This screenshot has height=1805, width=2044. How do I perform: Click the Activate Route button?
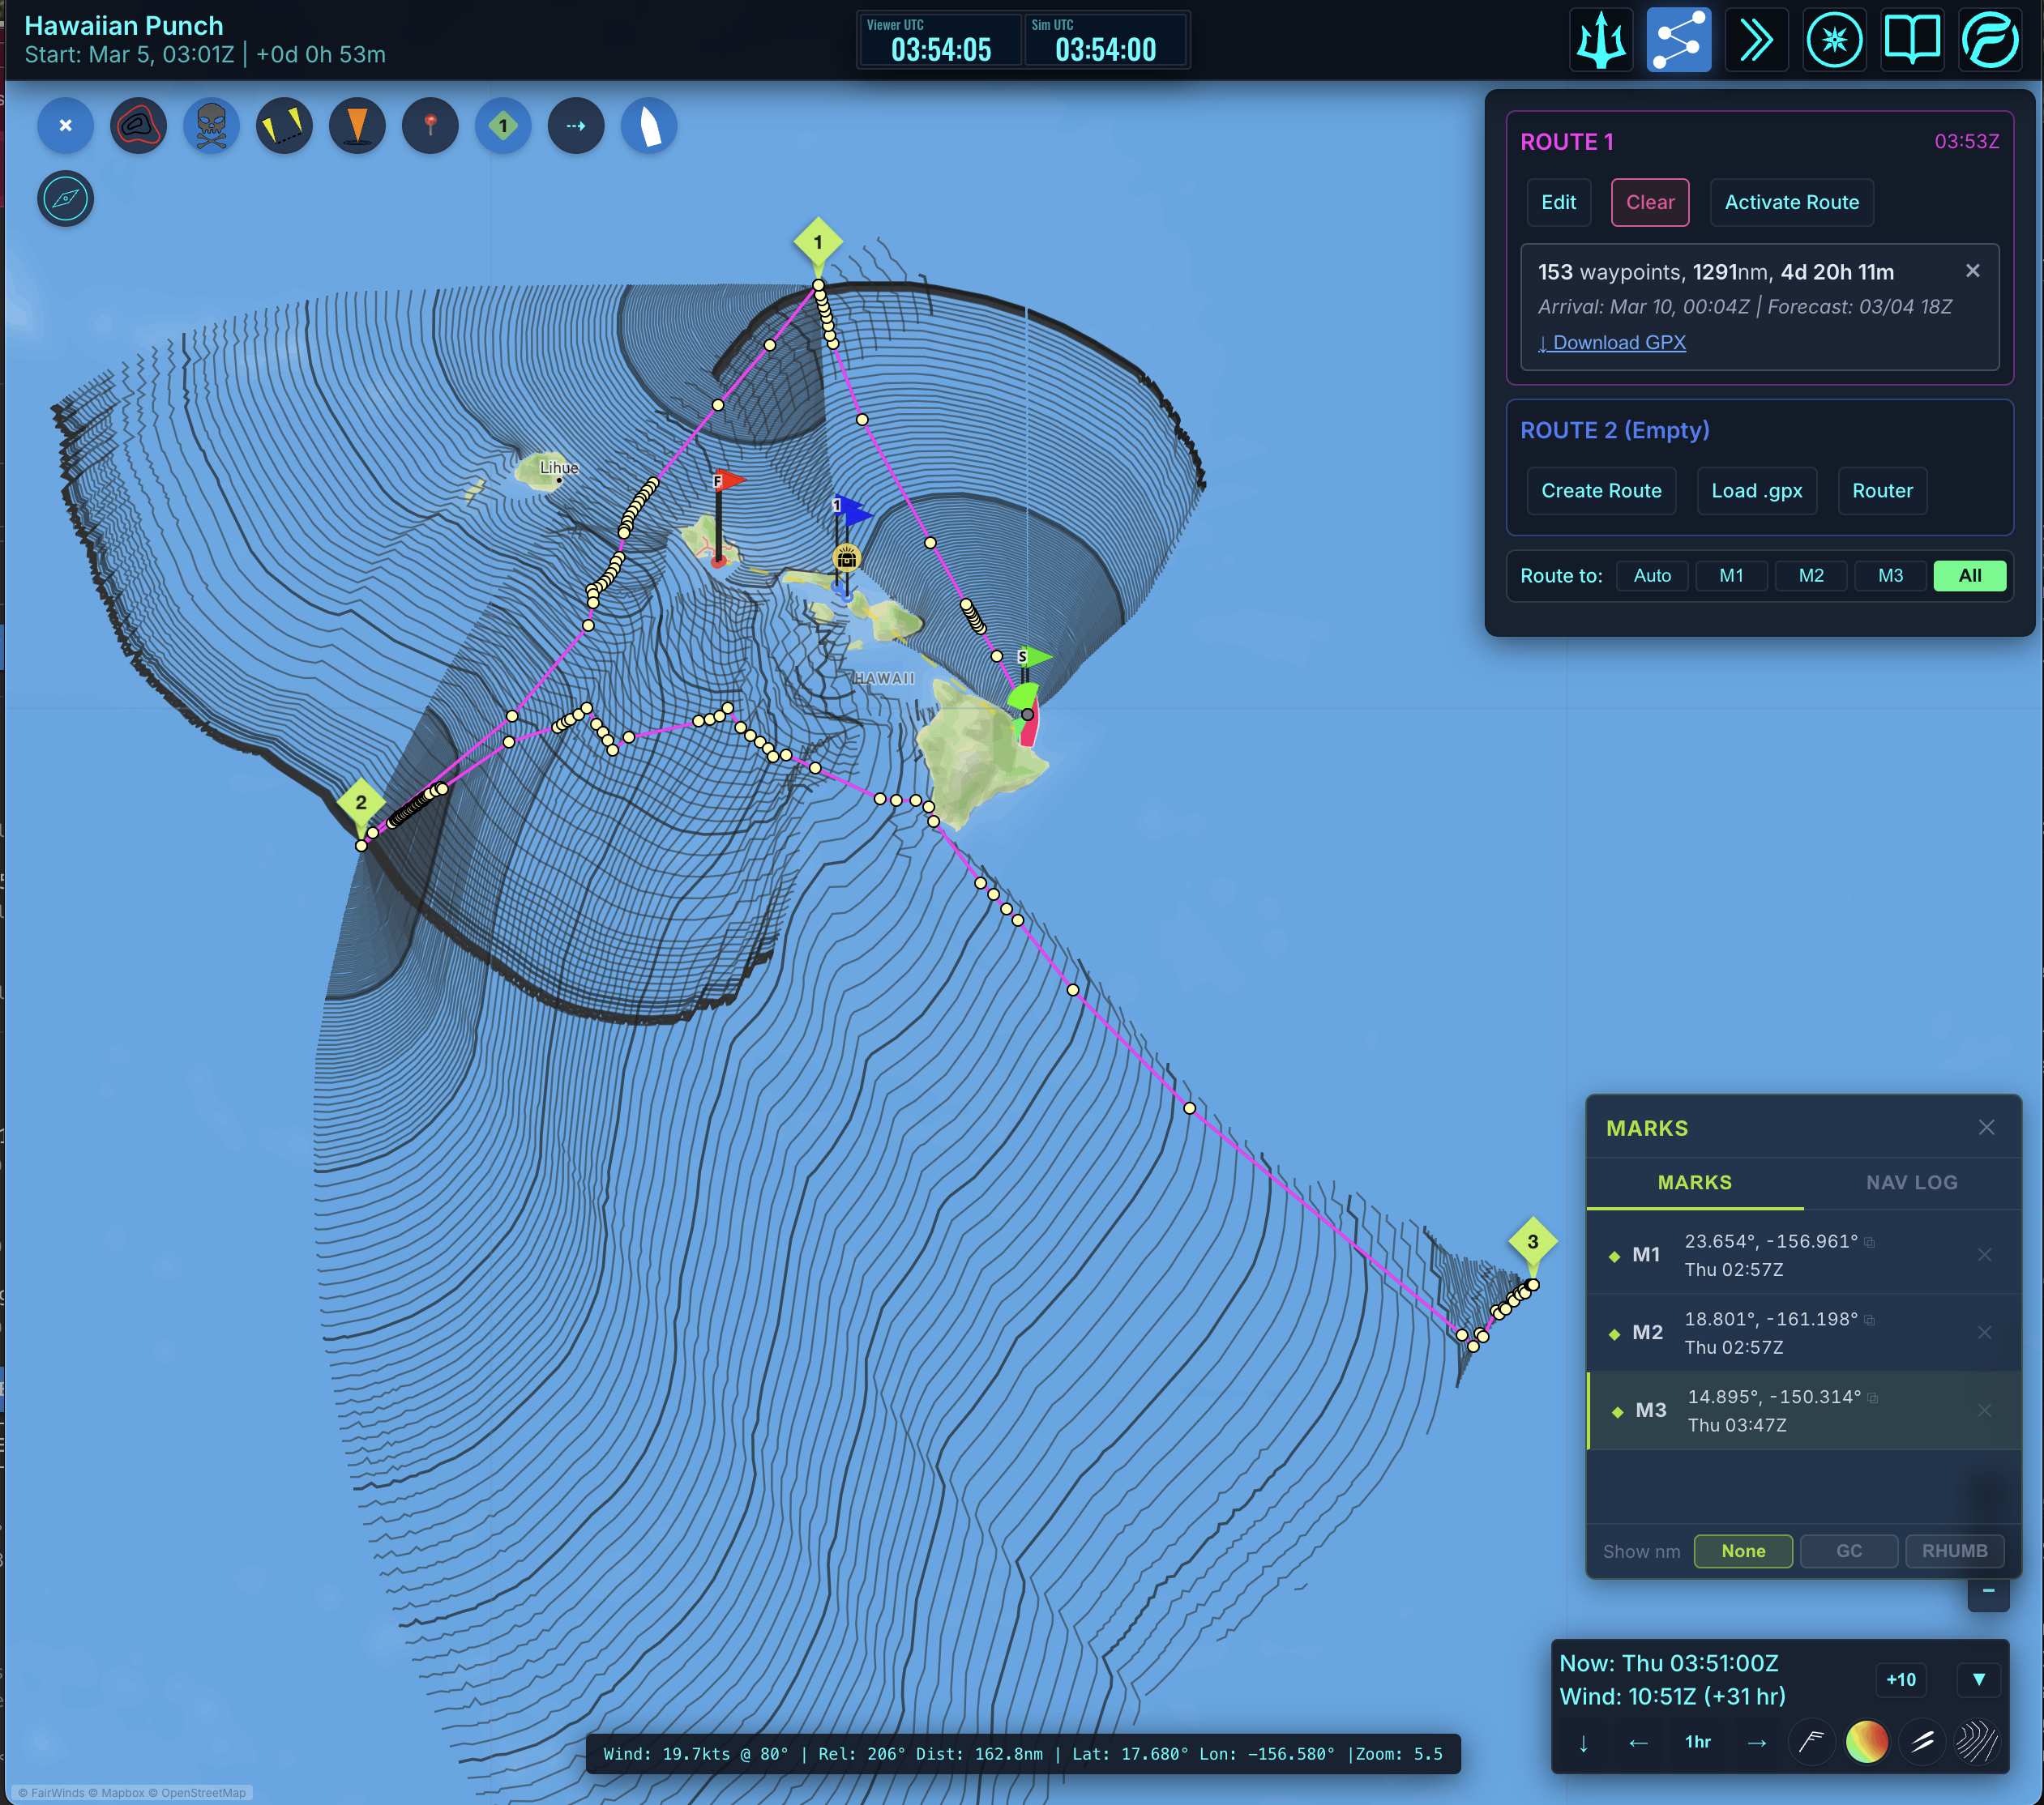pyautogui.click(x=1791, y=203)
